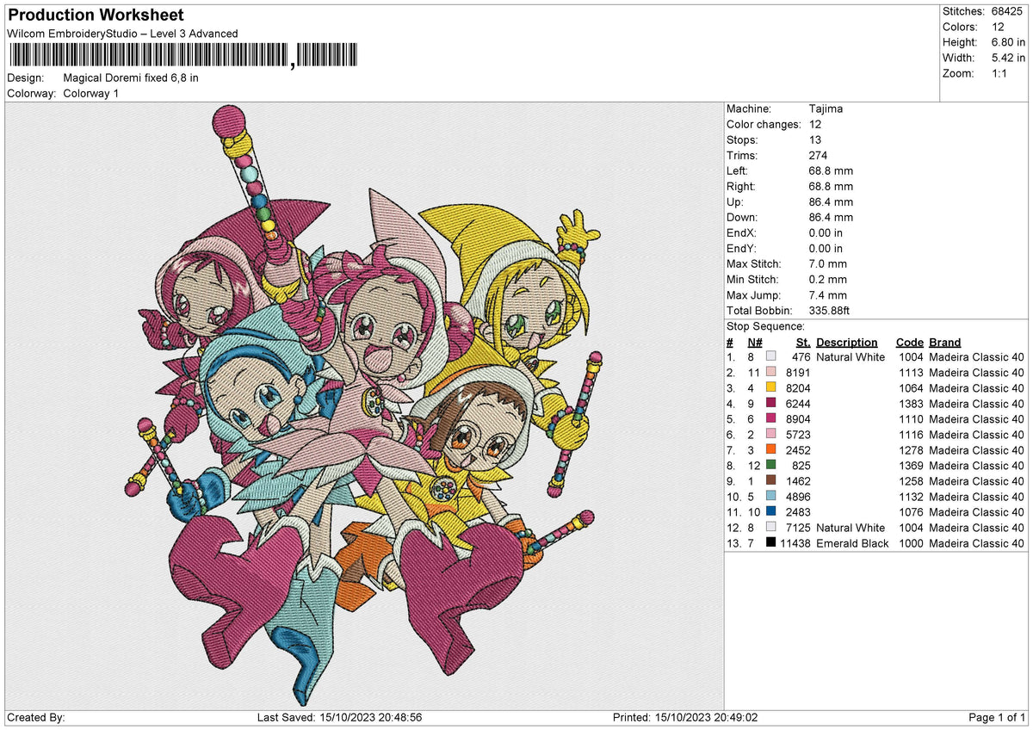Image resolution: width=1033 pixels, height=730 pixels.
Task: Click the "Code" column header
Action: tap(910, 342)
